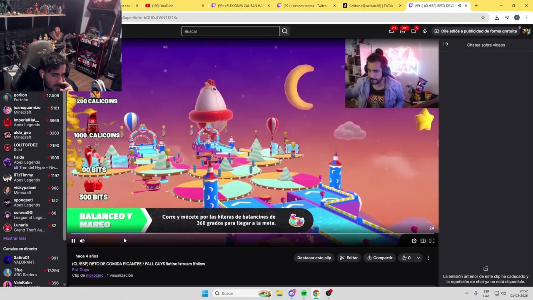The image size is (533, 300).
Task: Open Twitch notifications inbox with 99+ badge
Action: (403, 31)
